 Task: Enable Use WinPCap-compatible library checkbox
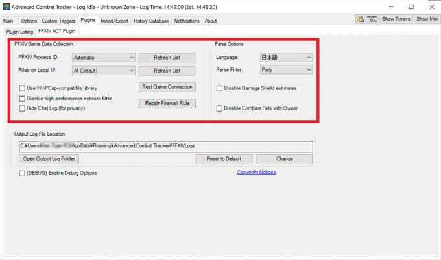tap(23, 88)
